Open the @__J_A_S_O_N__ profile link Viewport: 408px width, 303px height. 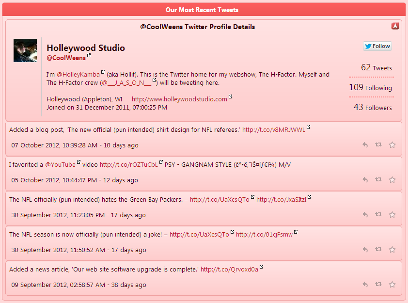point(126,83)
